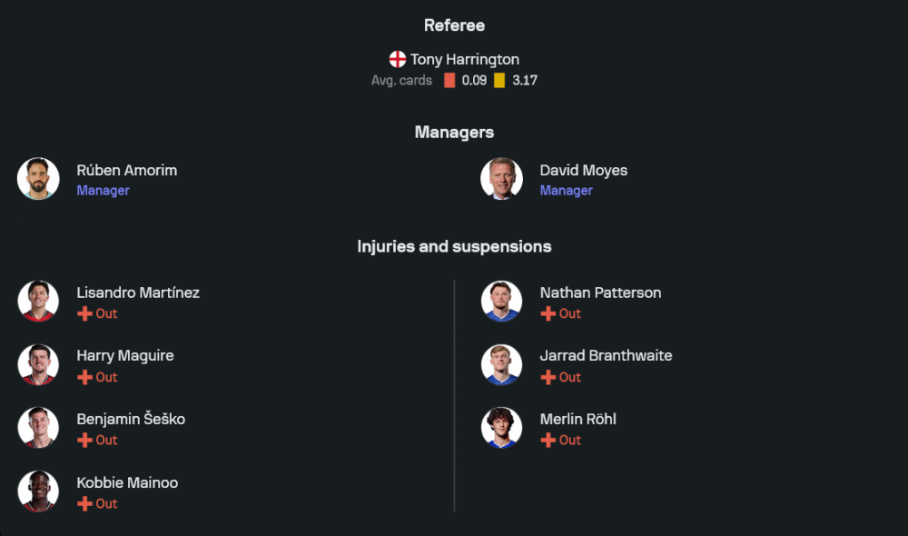Click the England flag icon beside the referee

coord(398,59)
